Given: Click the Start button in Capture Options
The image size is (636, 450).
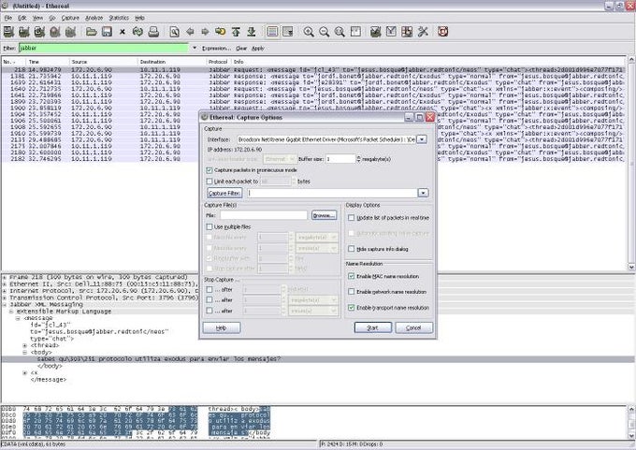Looking at the screenshot, I should click(x=373, y=327).
